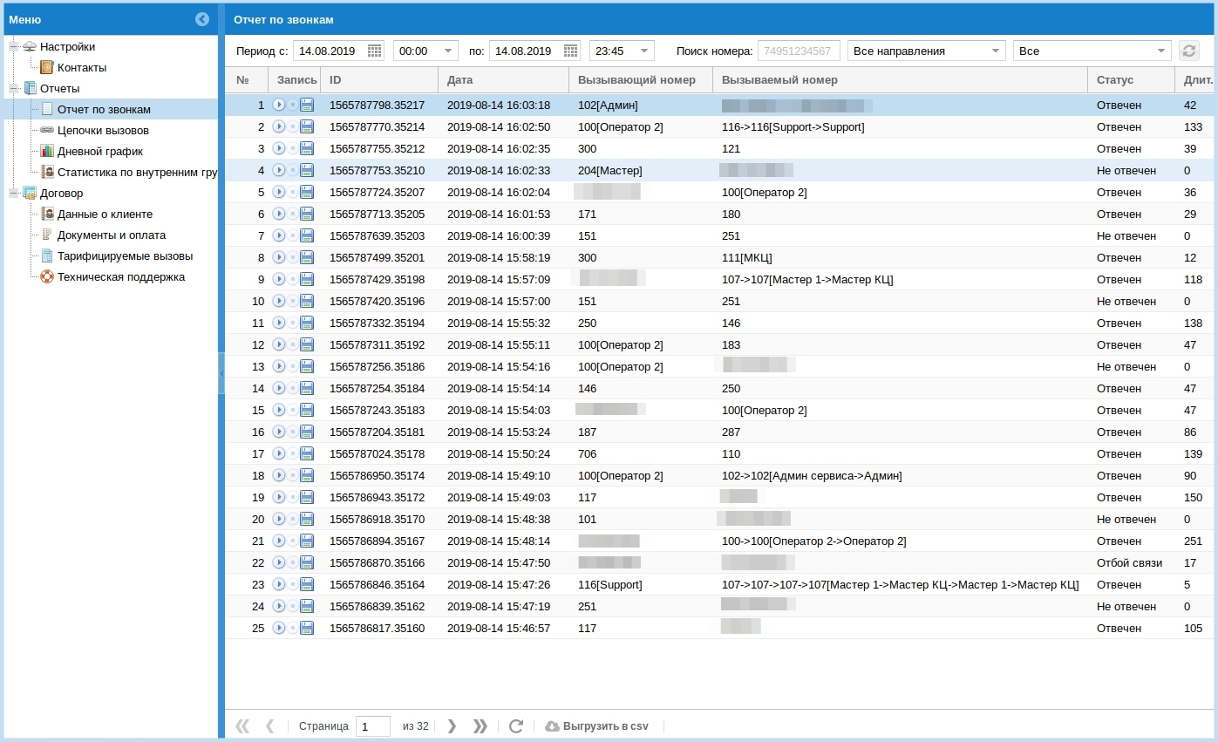Open start time 00:00 dropdown
This screenshot has width=1218, height=742.
[x=449, y=51]
